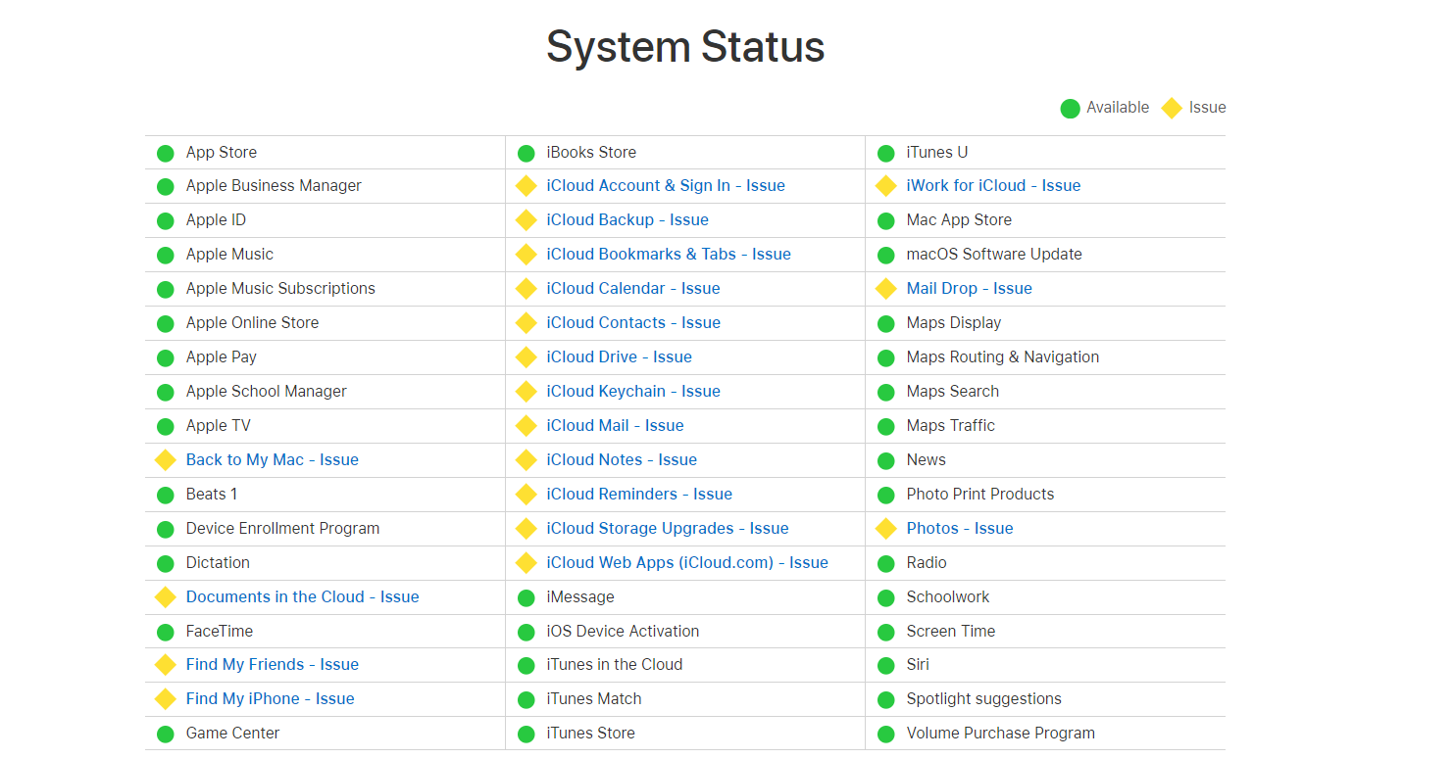The width and height of the screenshot is (1454, 759).
Task: Click the Schoolwork entry
Action: (x=948, y=597)
